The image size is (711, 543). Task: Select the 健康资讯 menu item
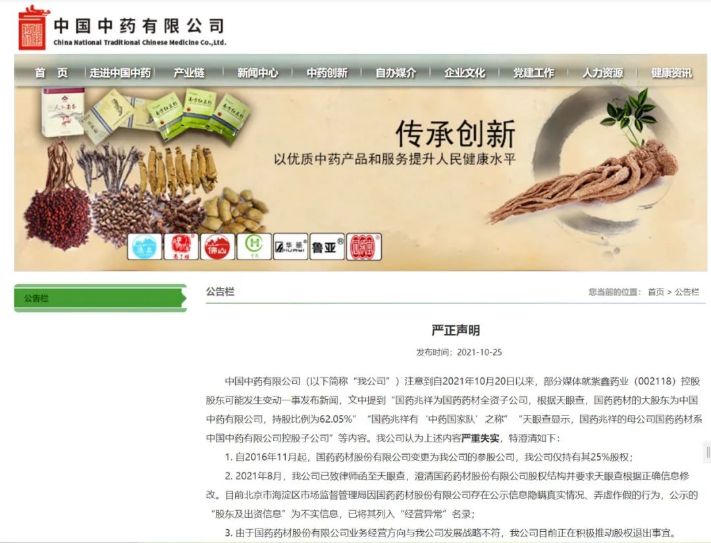(671, 72)
